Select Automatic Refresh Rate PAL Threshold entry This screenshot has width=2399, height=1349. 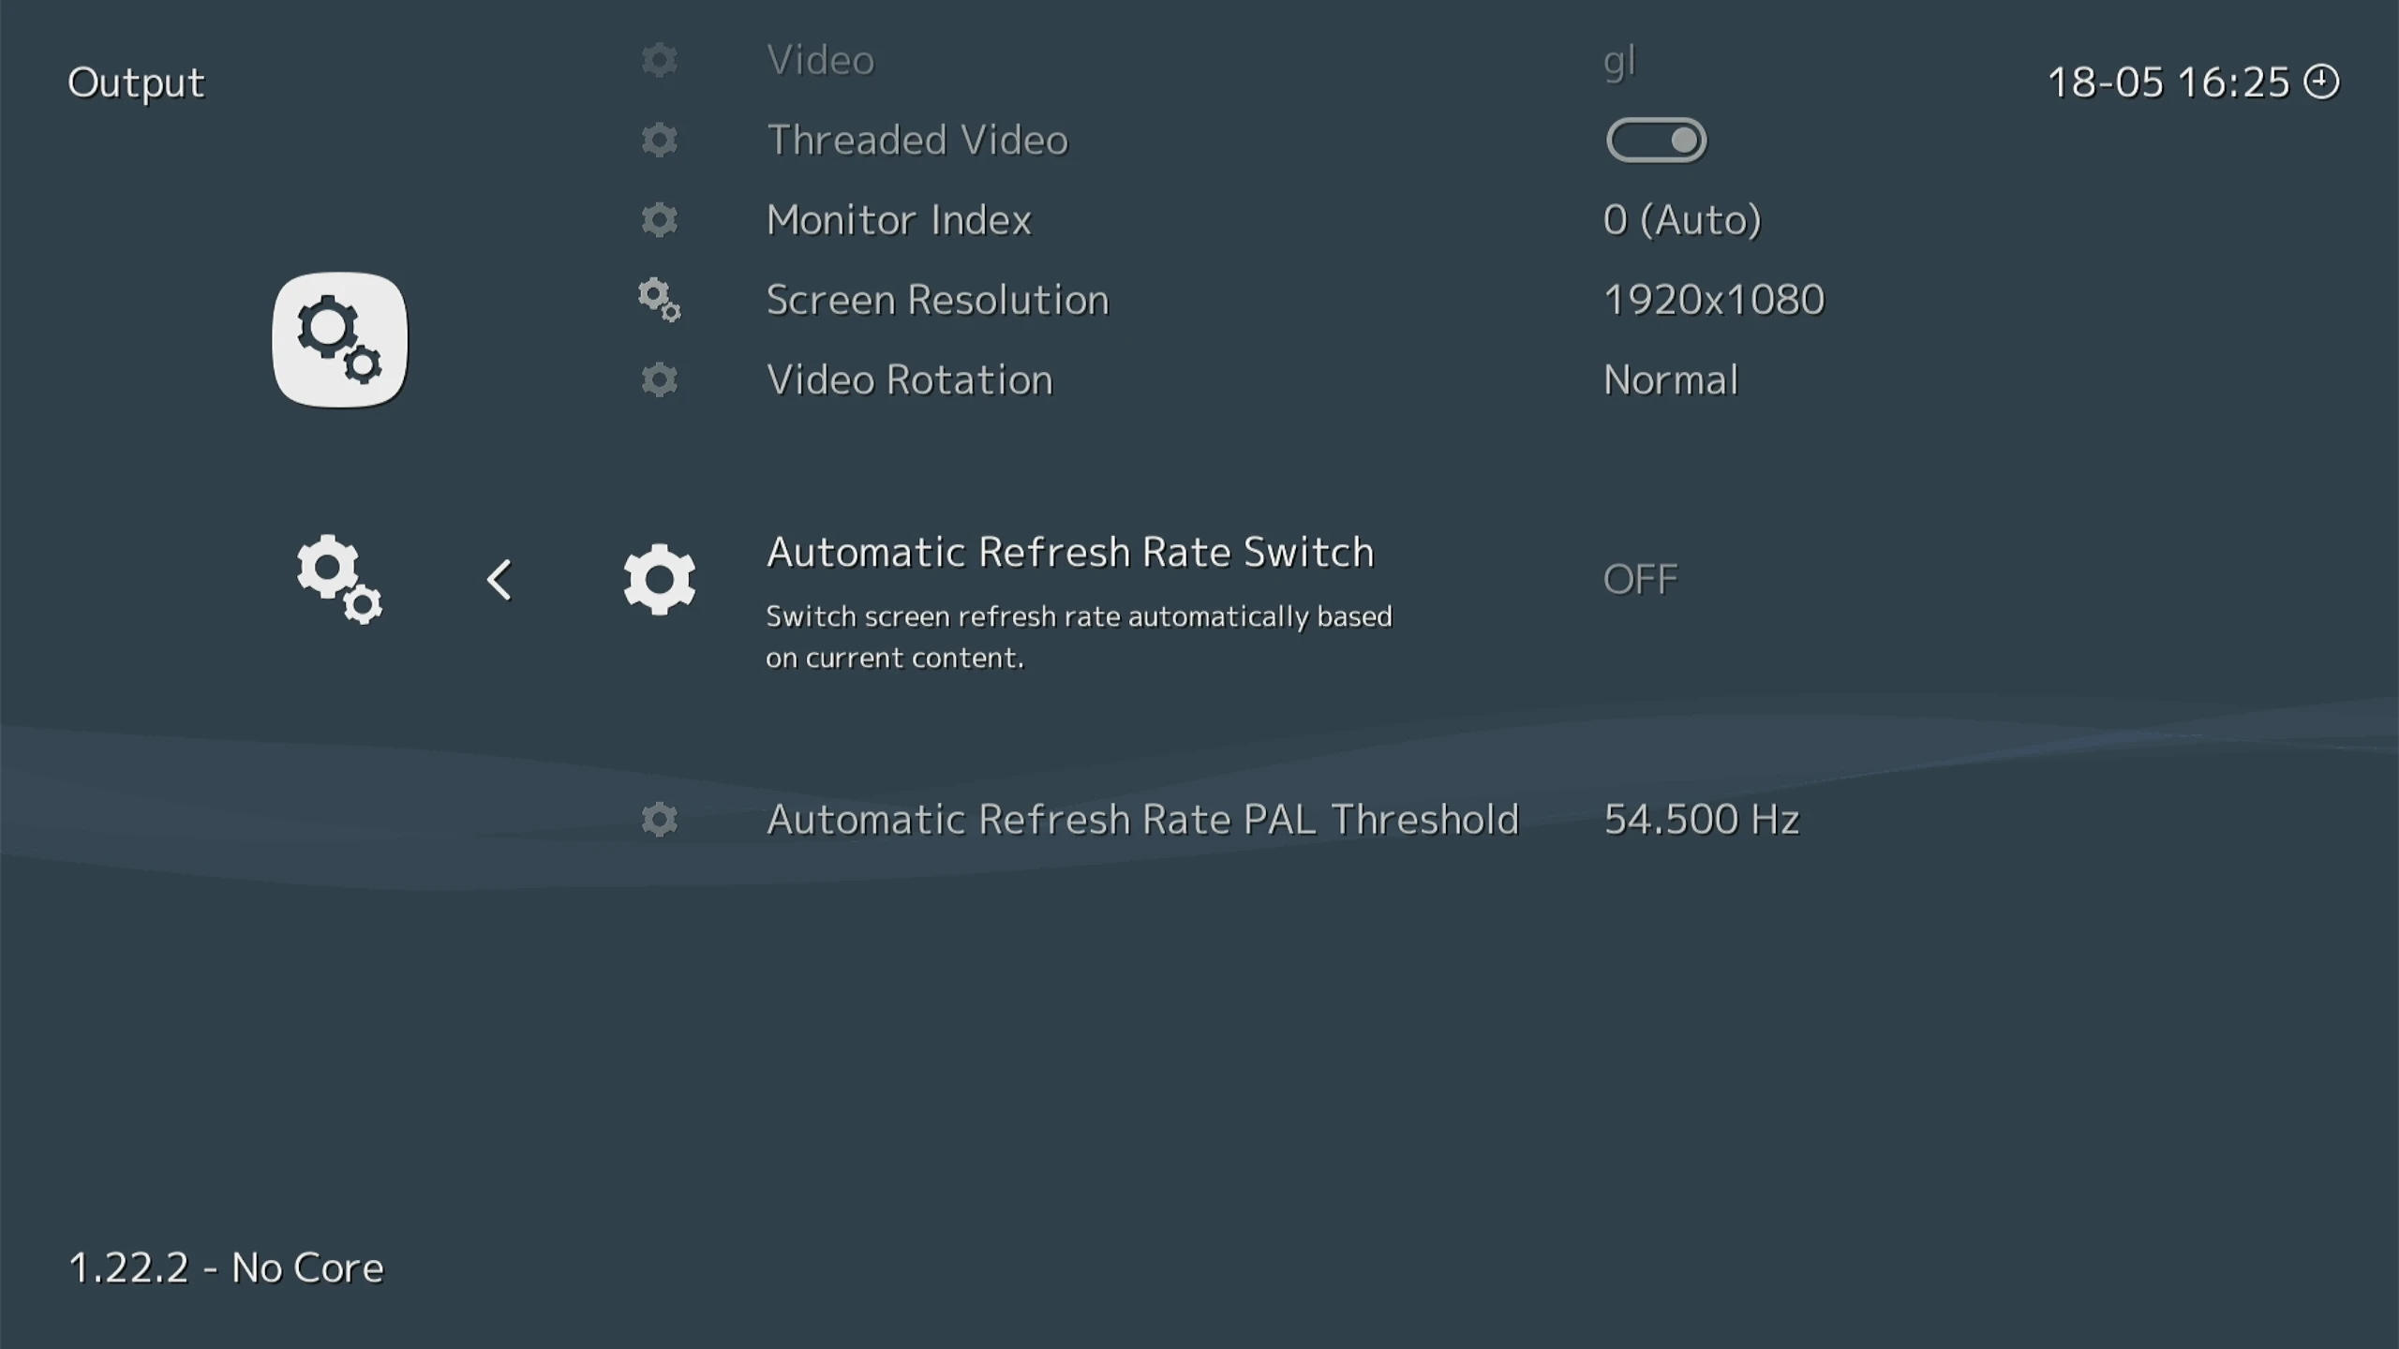click(x=1142, y=820)
